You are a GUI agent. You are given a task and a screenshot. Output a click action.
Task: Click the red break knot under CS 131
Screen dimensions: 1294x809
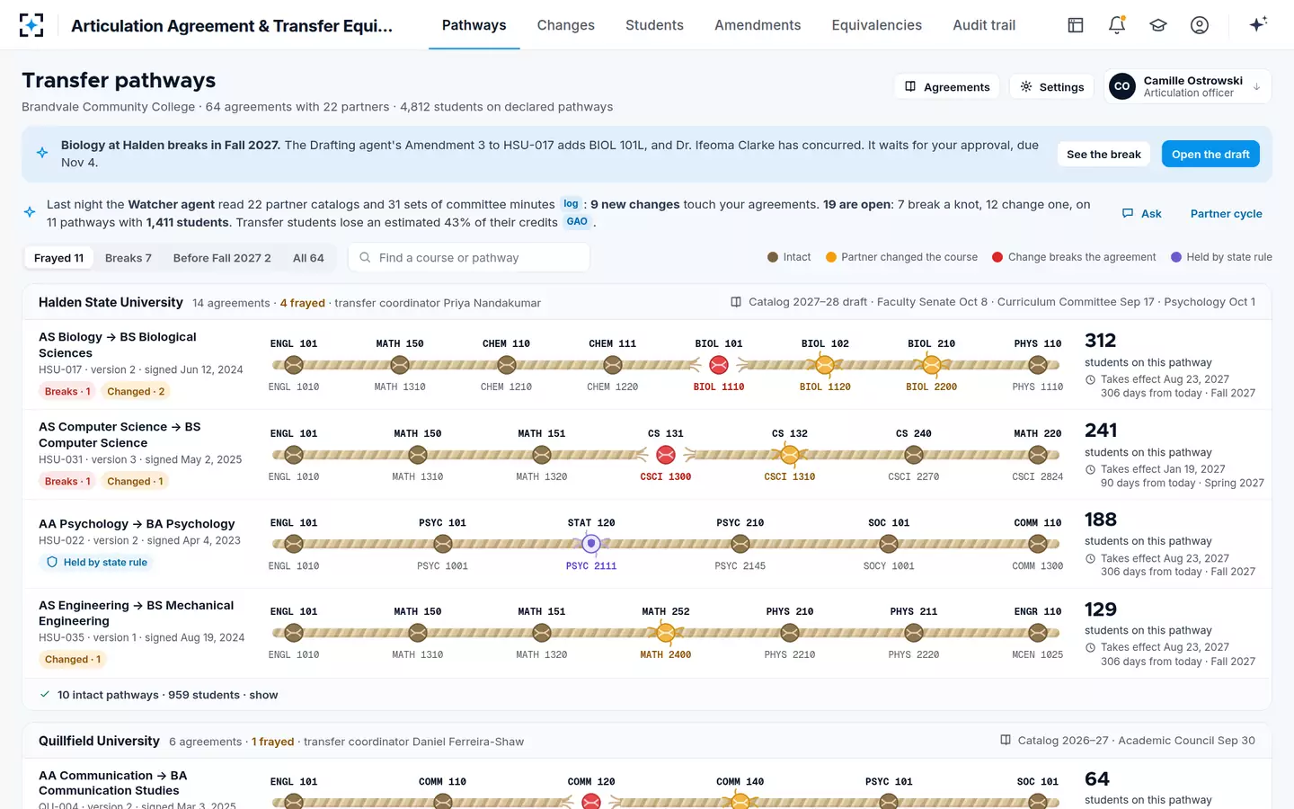coord(666,455)
